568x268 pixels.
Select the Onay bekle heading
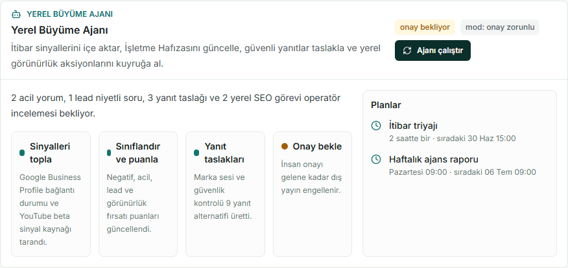click(317, 146)
